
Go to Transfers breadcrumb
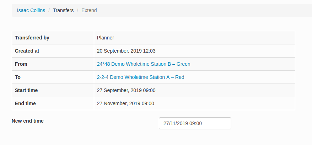point(63,10)
